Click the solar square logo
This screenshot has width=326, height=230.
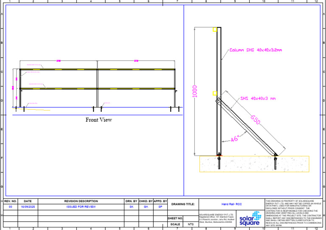[250, 219]
